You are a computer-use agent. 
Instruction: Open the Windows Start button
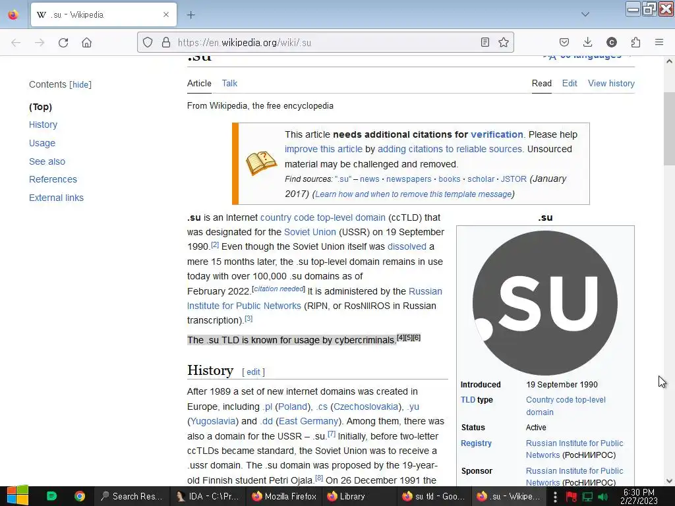(x=18, y=495)
